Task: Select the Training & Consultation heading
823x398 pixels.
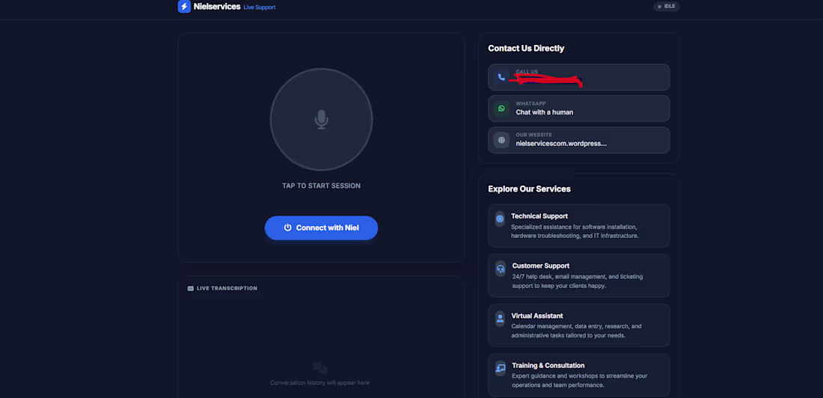Action: 548,365
